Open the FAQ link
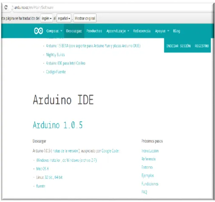This screenshot has height=202, width=215. pyautogui.click(x=144, y=192)
